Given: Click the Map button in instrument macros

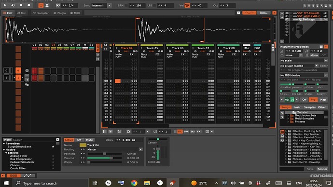Looking at the screenshot, I should pos(323,100).
